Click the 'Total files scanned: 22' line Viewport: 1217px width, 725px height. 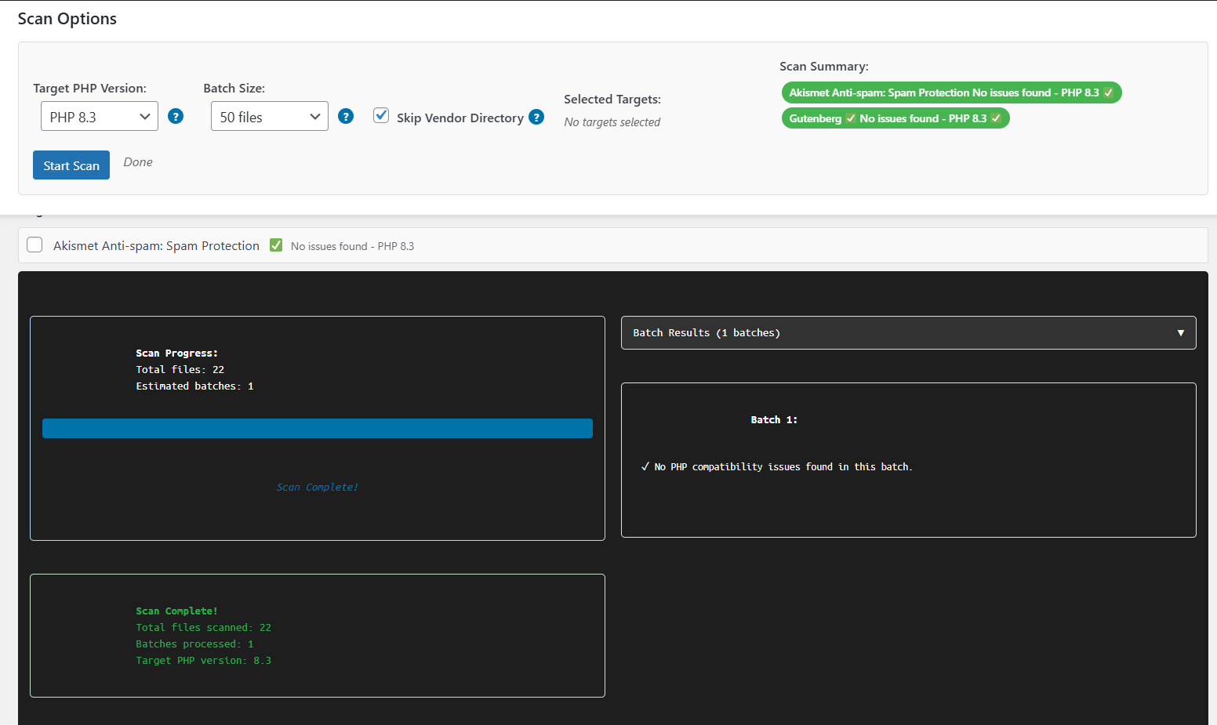[204, 628]
